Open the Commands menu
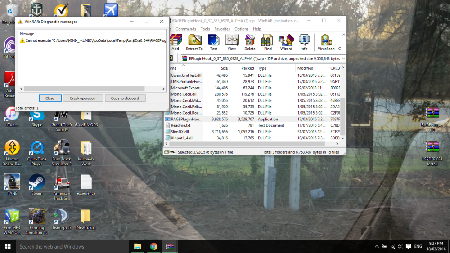Screen dimensions: 450x253 click(186, 29)
